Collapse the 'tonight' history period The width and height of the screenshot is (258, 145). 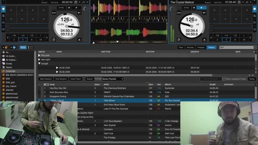pyautogui.click(x=40, y=64)
